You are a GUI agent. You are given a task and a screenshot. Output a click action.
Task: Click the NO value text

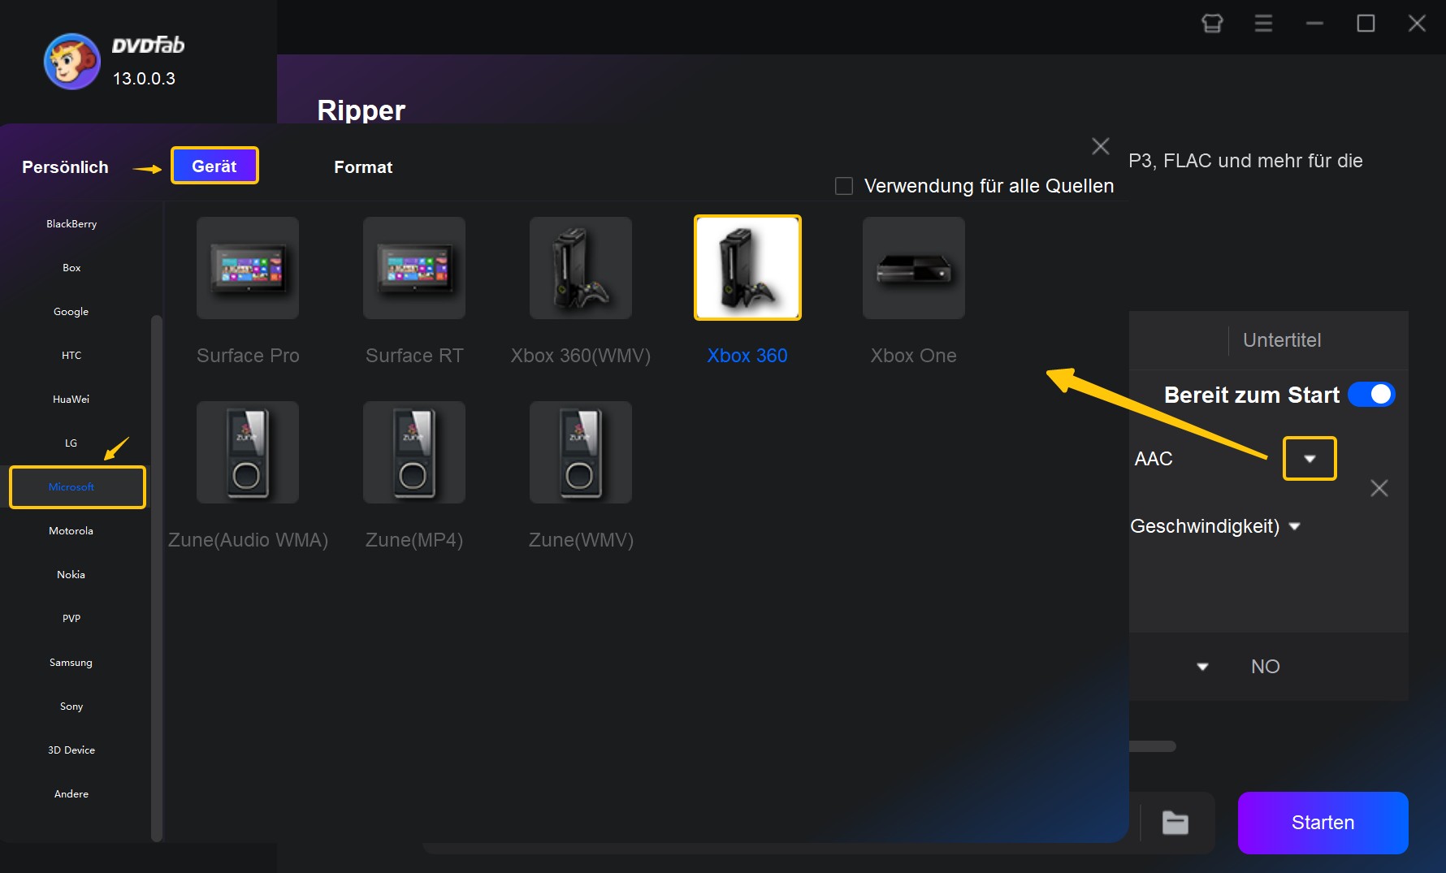pyautogui.click(x=1266, y=667)
